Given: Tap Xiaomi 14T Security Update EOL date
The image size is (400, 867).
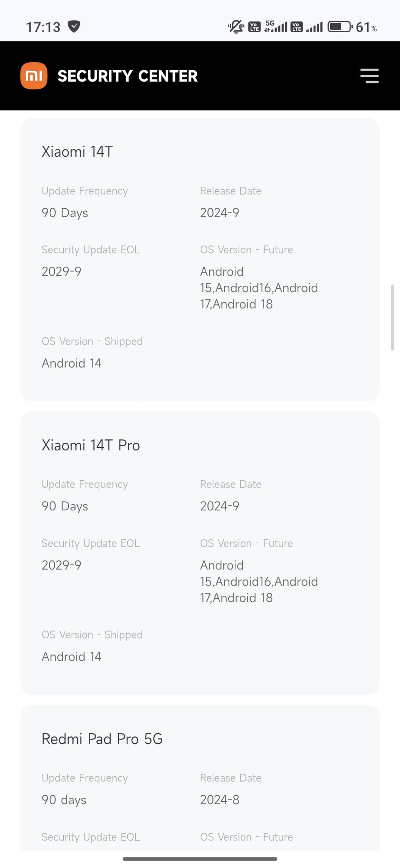Looking at the screenshot, I should (x=61, y=272).
